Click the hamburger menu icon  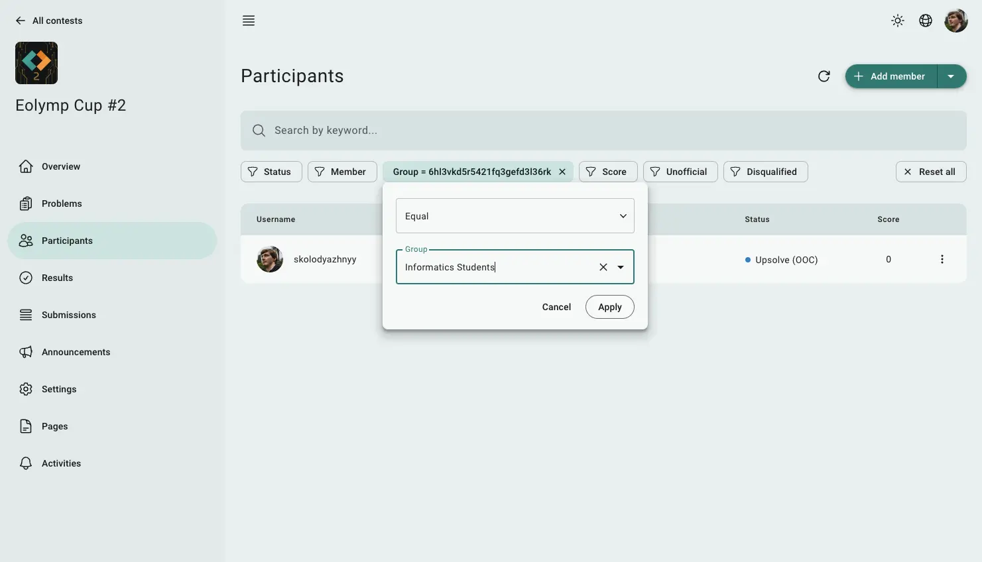(x=249, y=21)
